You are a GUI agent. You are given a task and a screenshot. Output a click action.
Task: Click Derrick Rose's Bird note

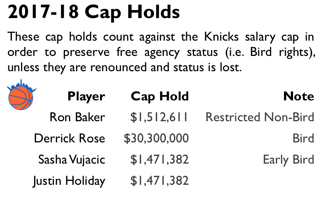(x=304, y=138)
